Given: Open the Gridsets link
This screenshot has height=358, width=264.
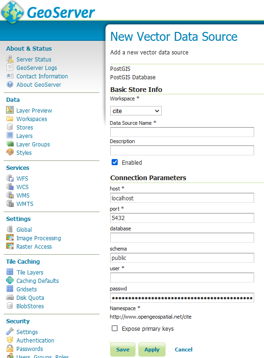Looking at the screenshot, I should coord(26,289).
